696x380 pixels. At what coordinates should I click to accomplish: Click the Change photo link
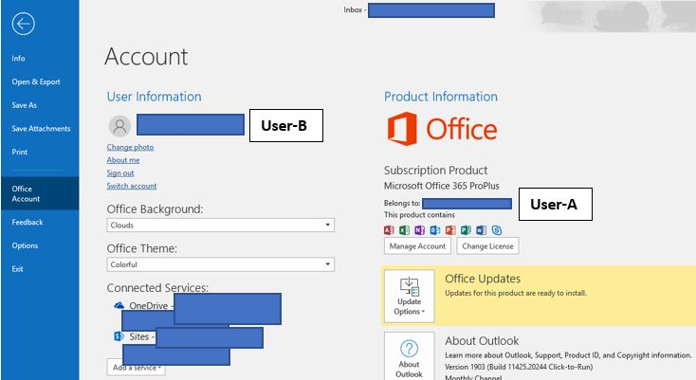coord(130,147)
